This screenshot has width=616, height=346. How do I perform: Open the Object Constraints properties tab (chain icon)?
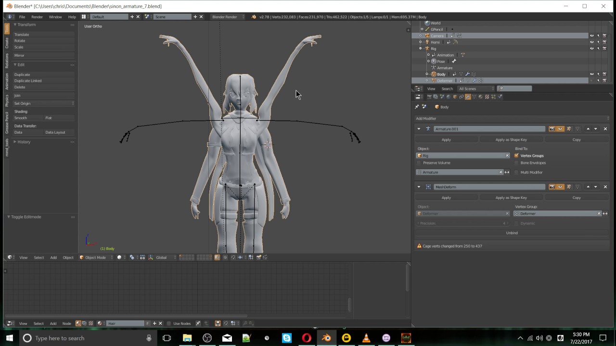coord(461,97)
